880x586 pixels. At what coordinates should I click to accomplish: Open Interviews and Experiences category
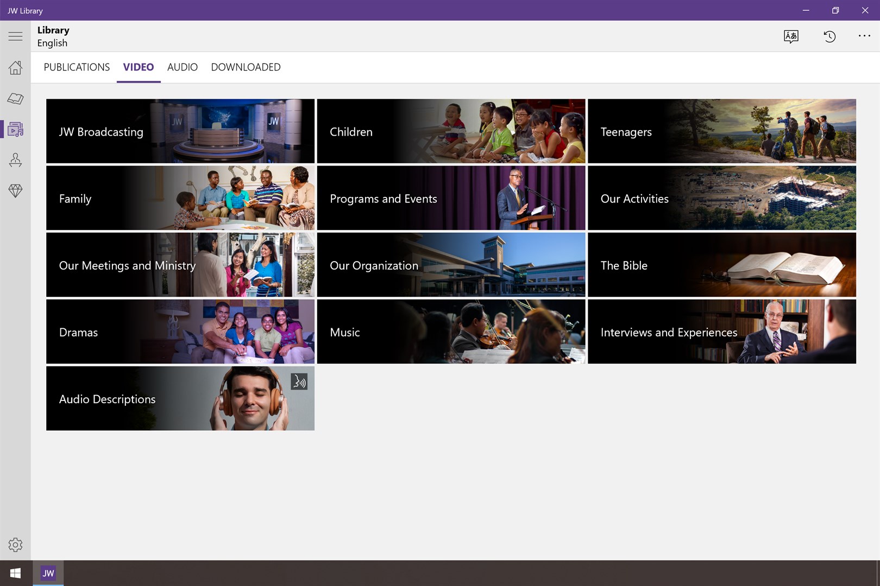[722, 332]
